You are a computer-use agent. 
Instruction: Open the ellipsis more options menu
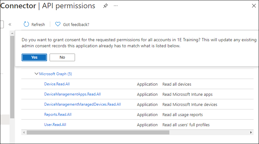tap(116, 6)
